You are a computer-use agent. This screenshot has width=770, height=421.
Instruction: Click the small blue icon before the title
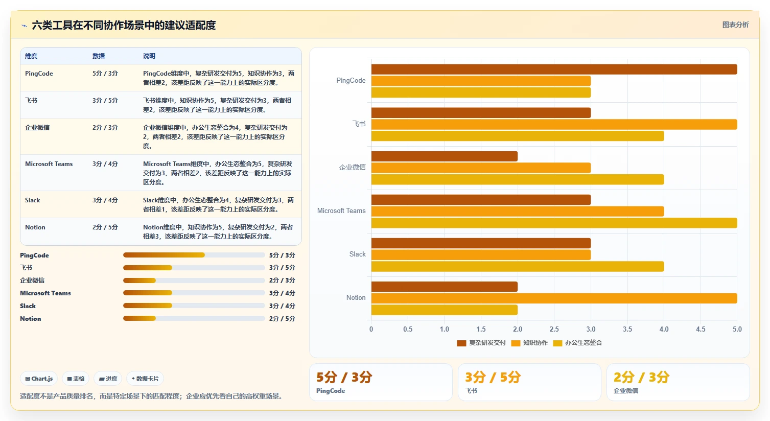pyautogui.click(x=24, y=26)
